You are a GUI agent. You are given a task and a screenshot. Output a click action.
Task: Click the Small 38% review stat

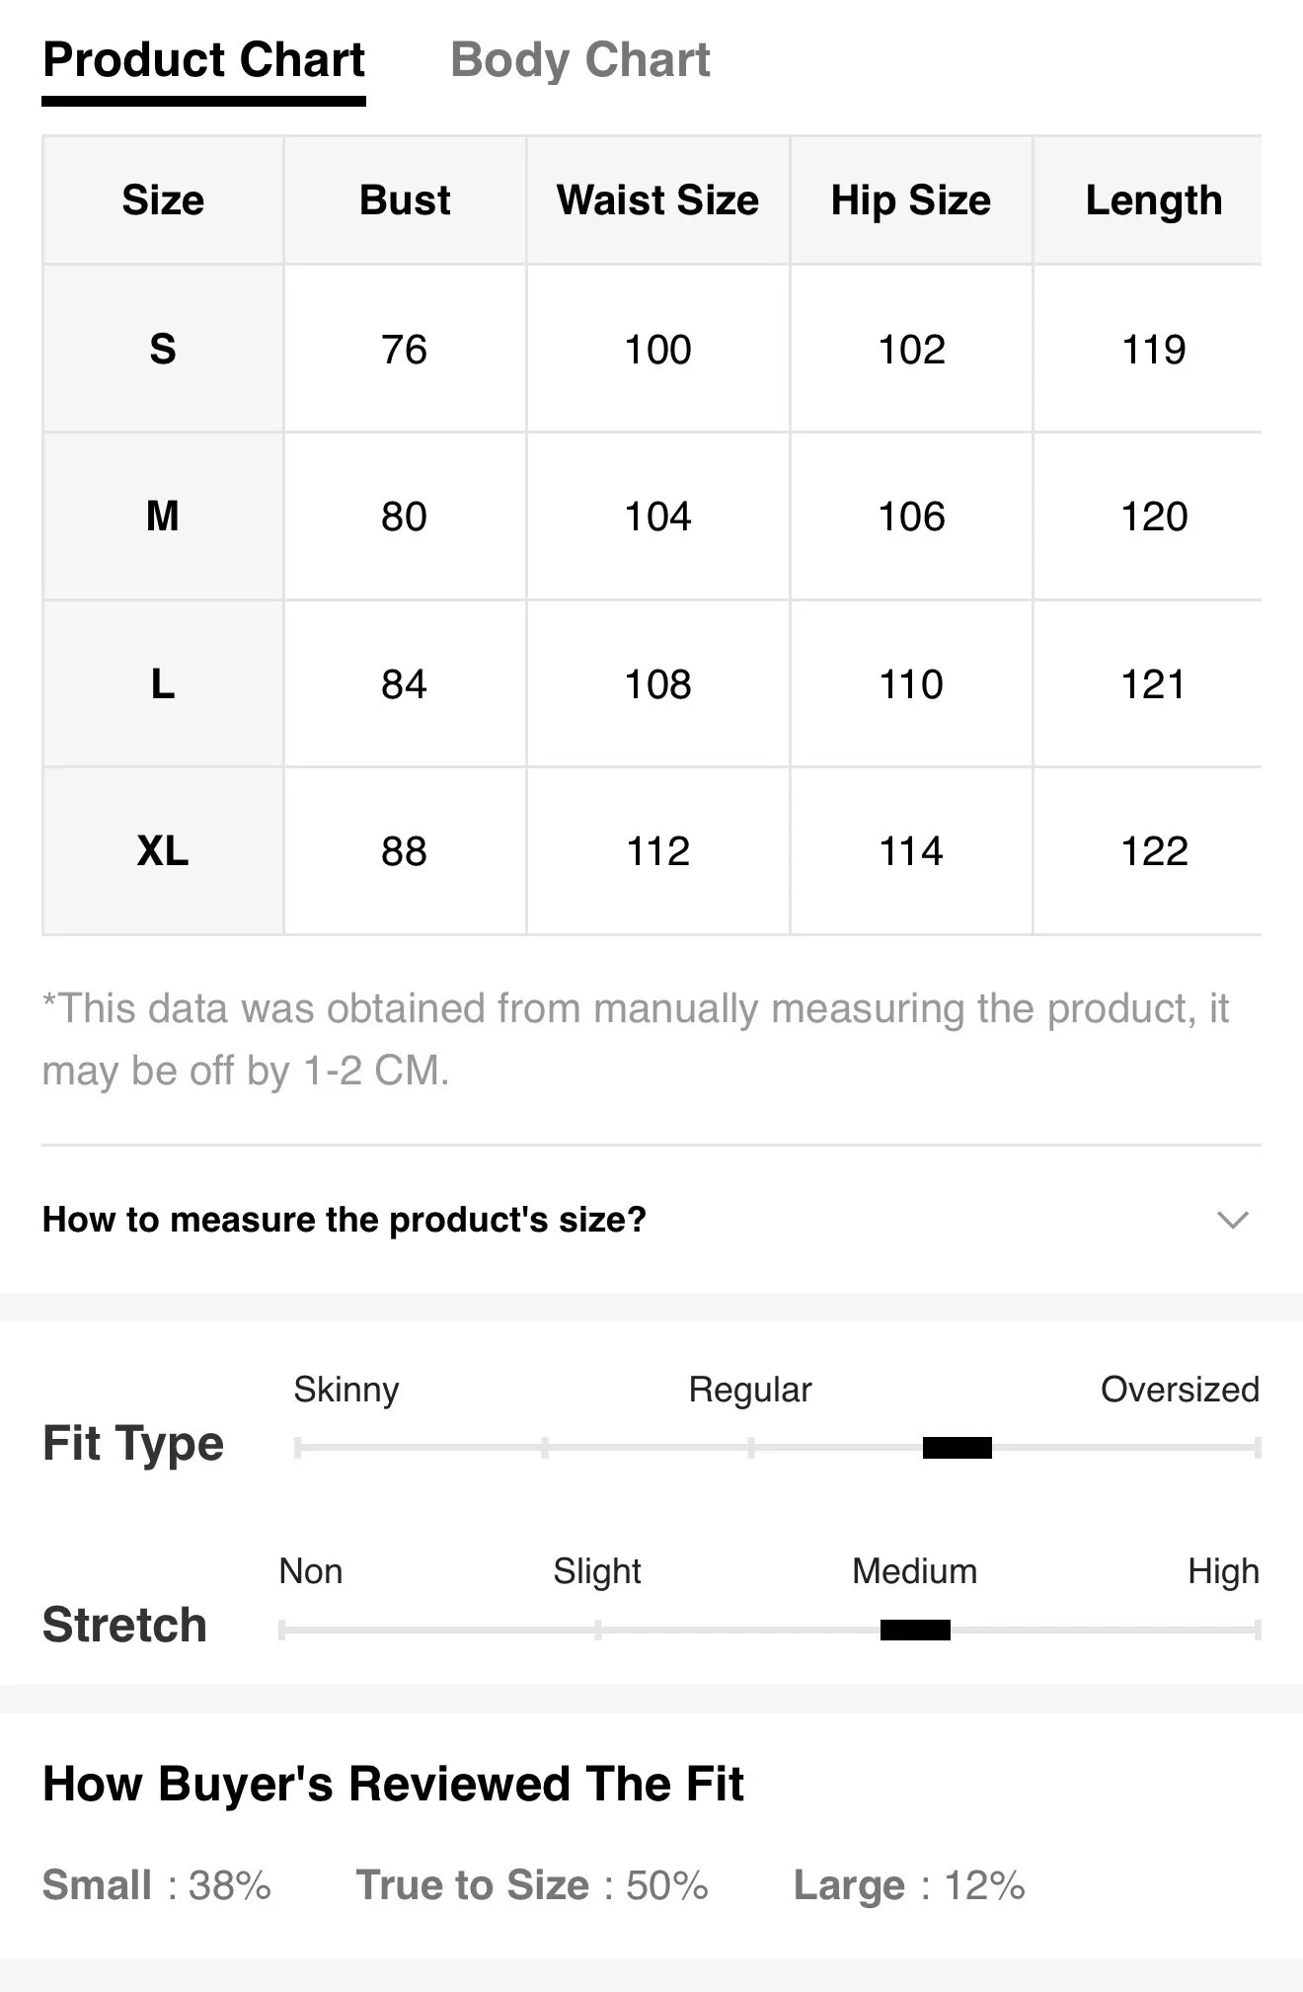[x=156, y=1884]
